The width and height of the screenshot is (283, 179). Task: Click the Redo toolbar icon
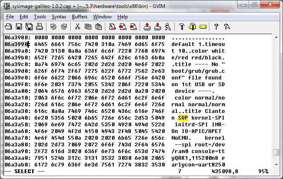(64, 27)
